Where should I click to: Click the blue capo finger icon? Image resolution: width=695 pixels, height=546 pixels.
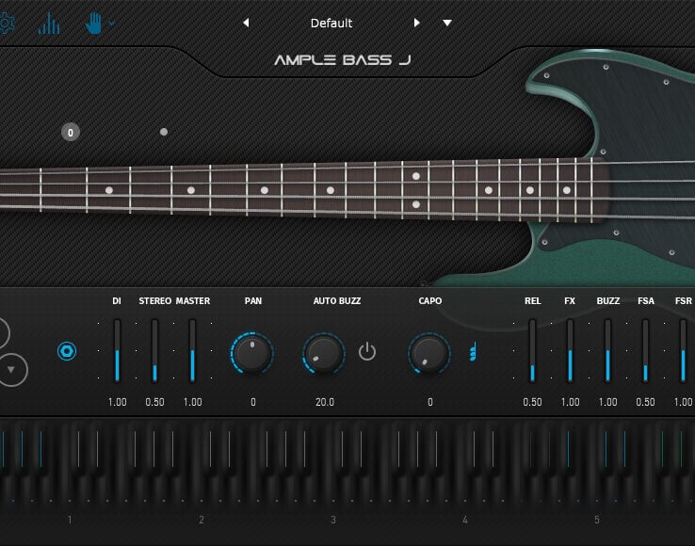coord(473,351)
